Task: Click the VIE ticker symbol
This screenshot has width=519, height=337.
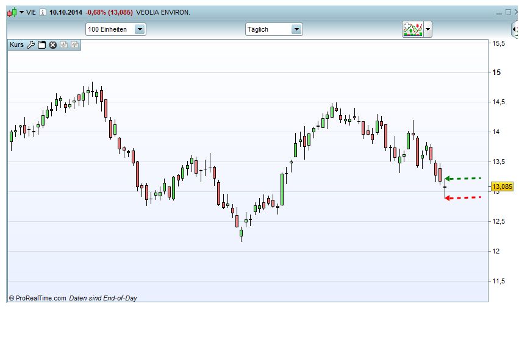Action: click(31, 12)
